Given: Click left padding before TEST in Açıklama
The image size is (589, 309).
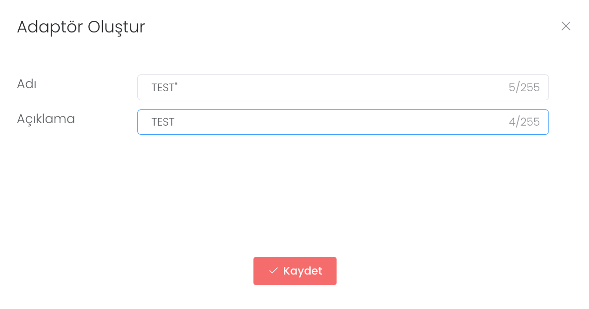Looking at the screenshot, I should click(144, 122).
